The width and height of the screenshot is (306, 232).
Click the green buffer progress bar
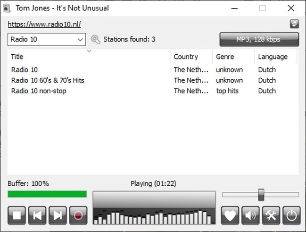click(x=47, y=194)
